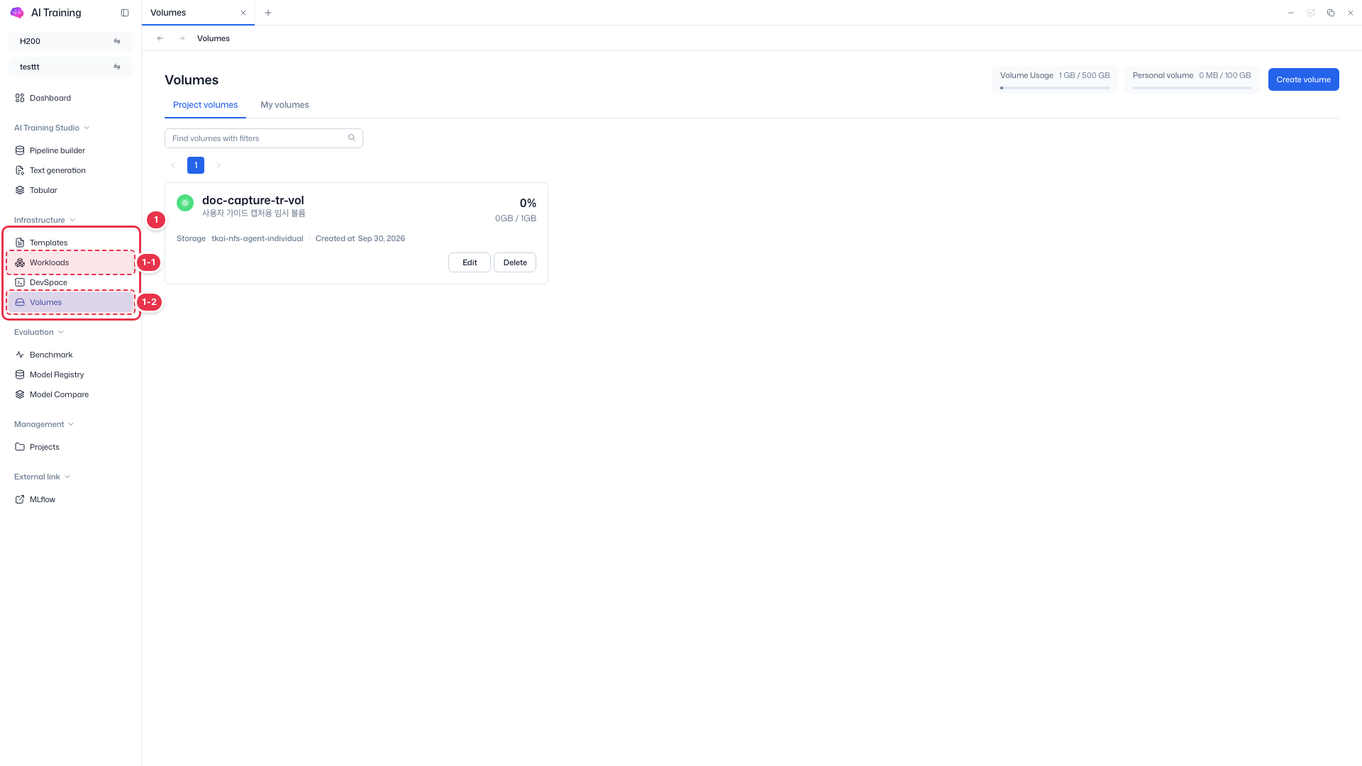Select page 1 in pagination

pyautogui.click(x=196, y=165)
